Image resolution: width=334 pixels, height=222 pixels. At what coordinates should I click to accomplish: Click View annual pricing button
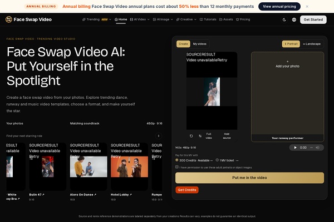(279, 6)
